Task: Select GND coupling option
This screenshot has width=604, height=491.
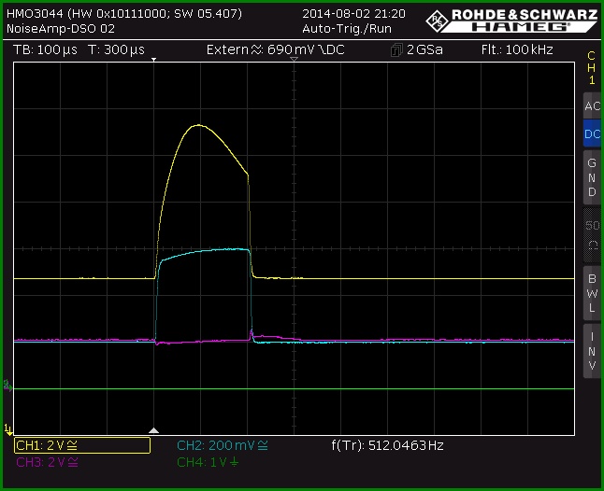Action: coord(592,177)
